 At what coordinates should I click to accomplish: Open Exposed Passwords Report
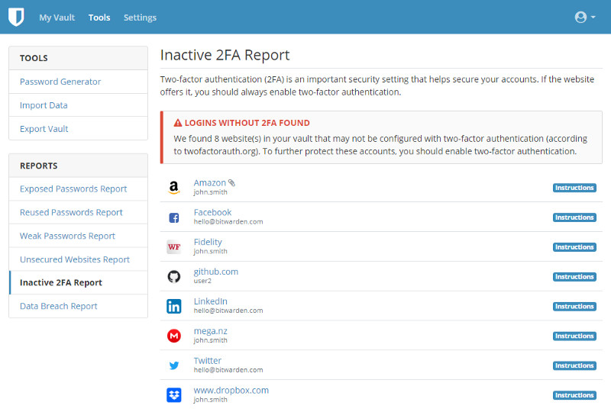point(73,188)
